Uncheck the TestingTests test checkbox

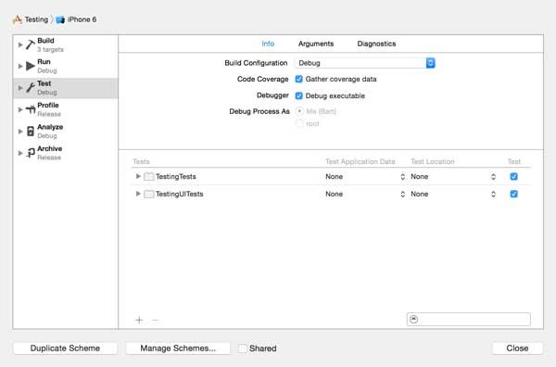coord(513,176)
